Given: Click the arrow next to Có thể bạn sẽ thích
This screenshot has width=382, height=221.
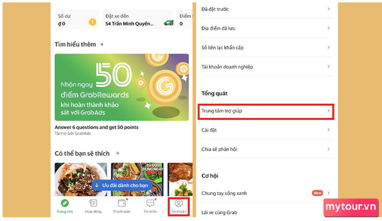Looking at the screenshot, I should [117, 153].
